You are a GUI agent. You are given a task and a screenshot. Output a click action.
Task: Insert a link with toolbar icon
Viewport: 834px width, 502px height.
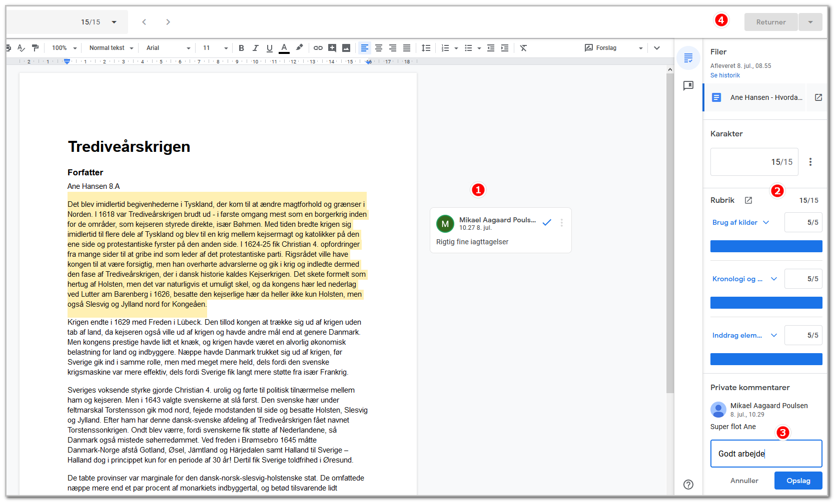[x=318, y=48]
